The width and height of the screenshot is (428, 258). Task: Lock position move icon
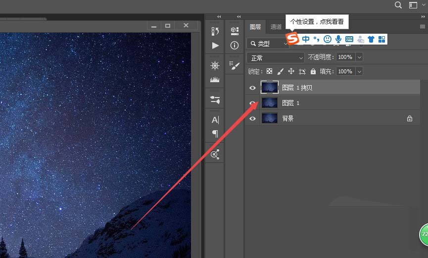click(291, 71)
